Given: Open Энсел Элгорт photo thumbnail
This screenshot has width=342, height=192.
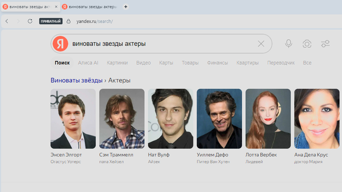Looking at the screenshot, I should tap(73, 118).
